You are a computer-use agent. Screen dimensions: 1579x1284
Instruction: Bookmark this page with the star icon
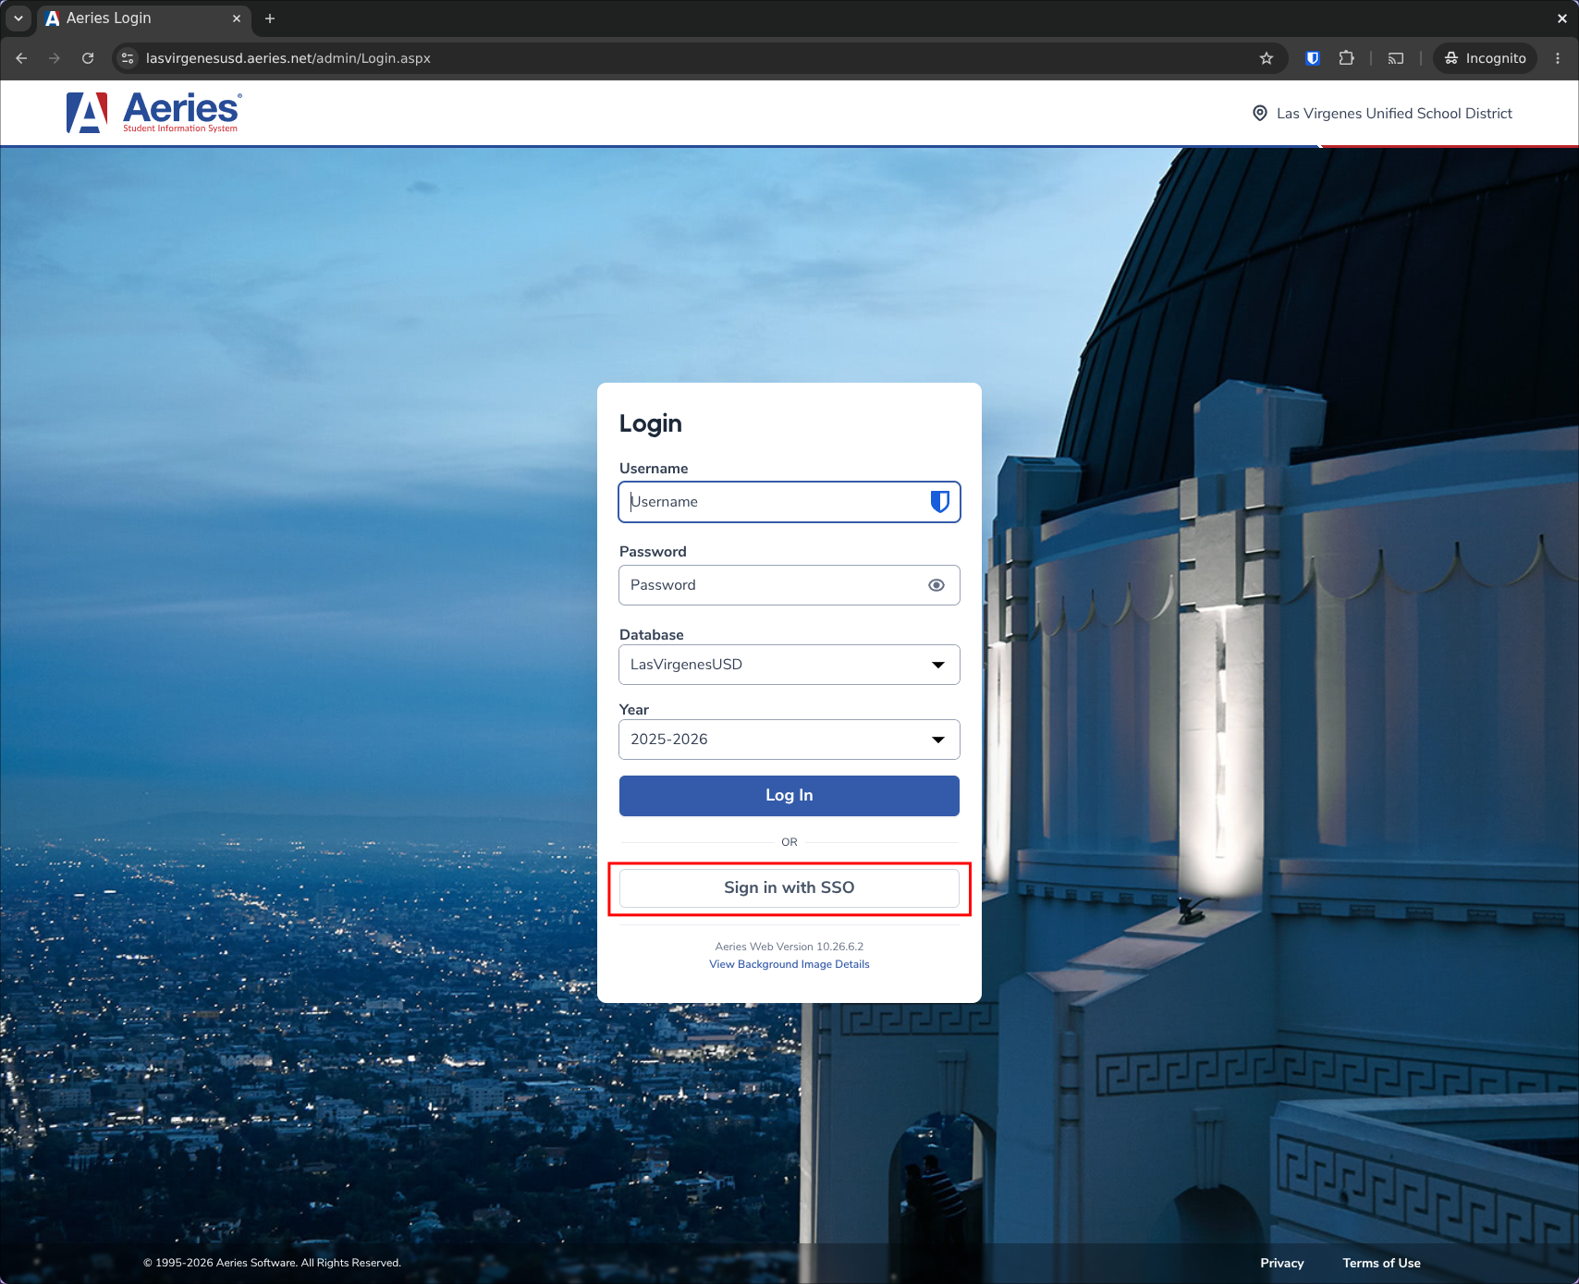coord(1267,58)
